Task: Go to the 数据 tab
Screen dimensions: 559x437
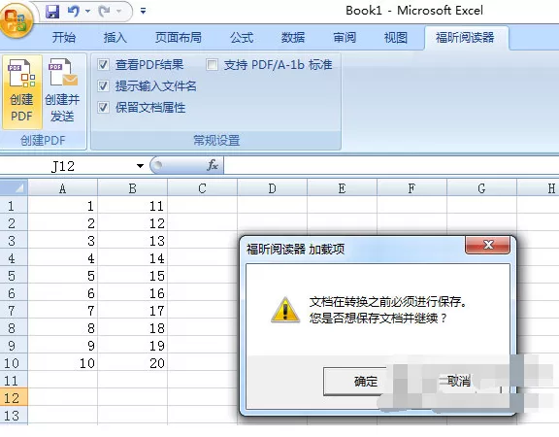Action: click(293, 38)
